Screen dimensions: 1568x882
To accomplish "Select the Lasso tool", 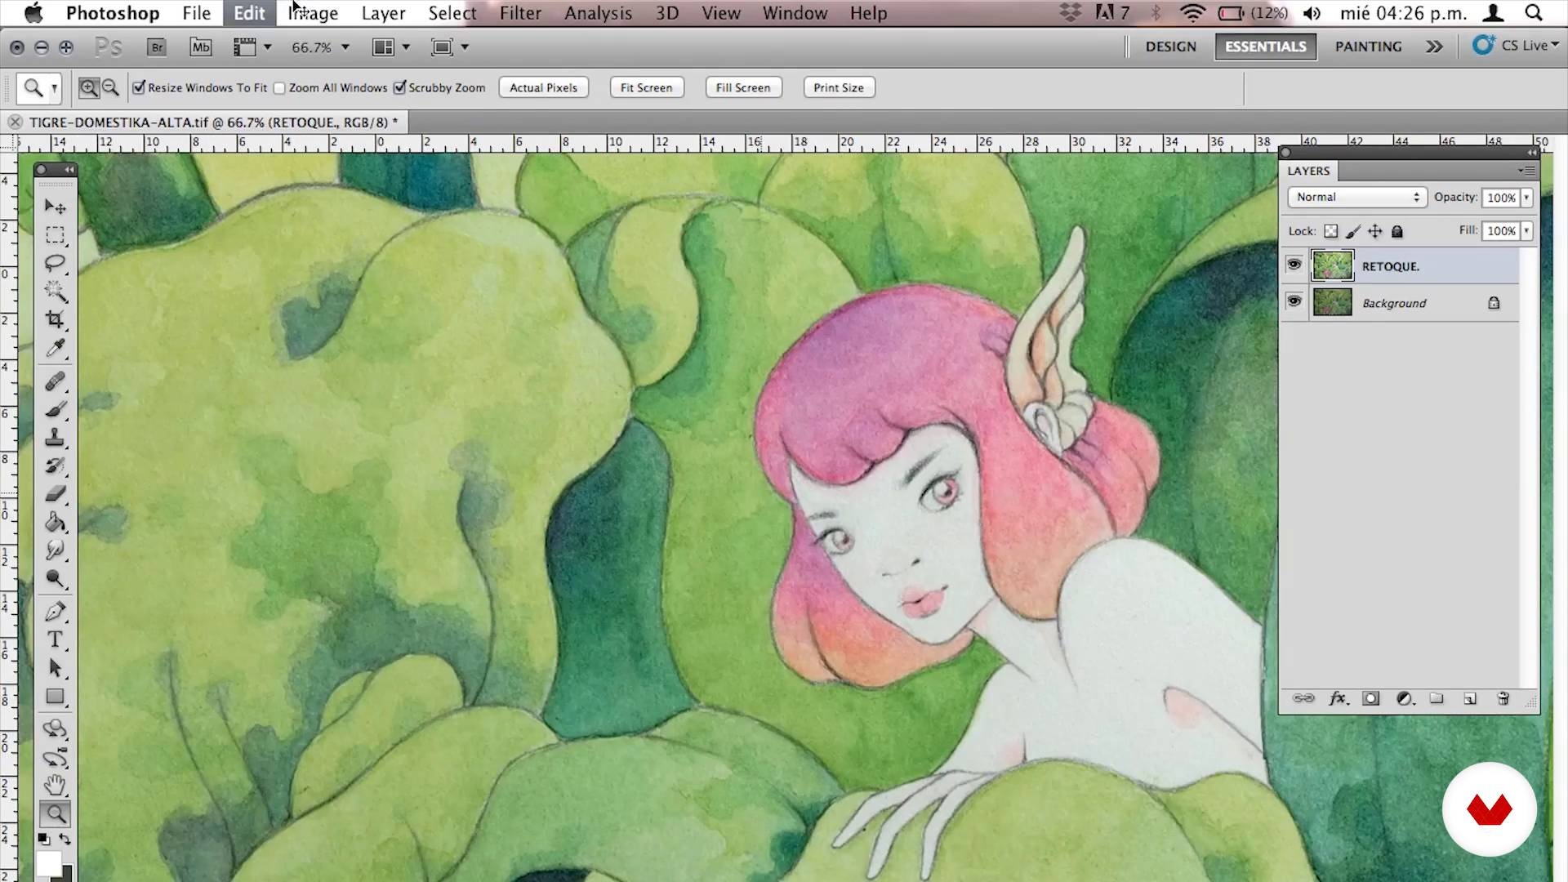I will pyautogui.click(x=55, y=263).
